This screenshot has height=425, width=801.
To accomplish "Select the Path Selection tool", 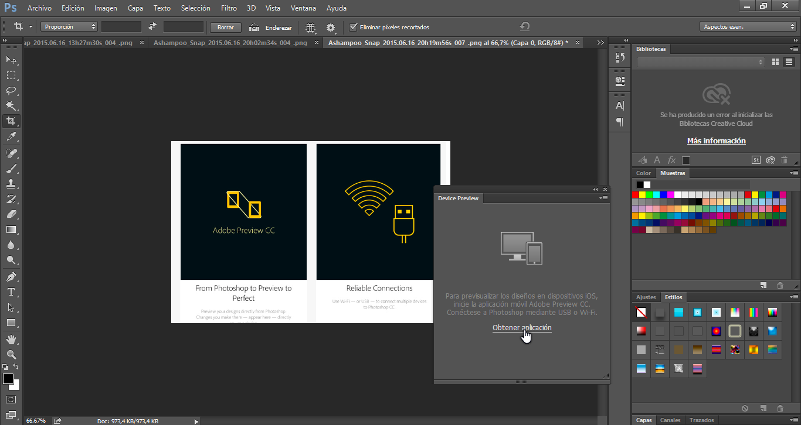I will pos(11,307).
